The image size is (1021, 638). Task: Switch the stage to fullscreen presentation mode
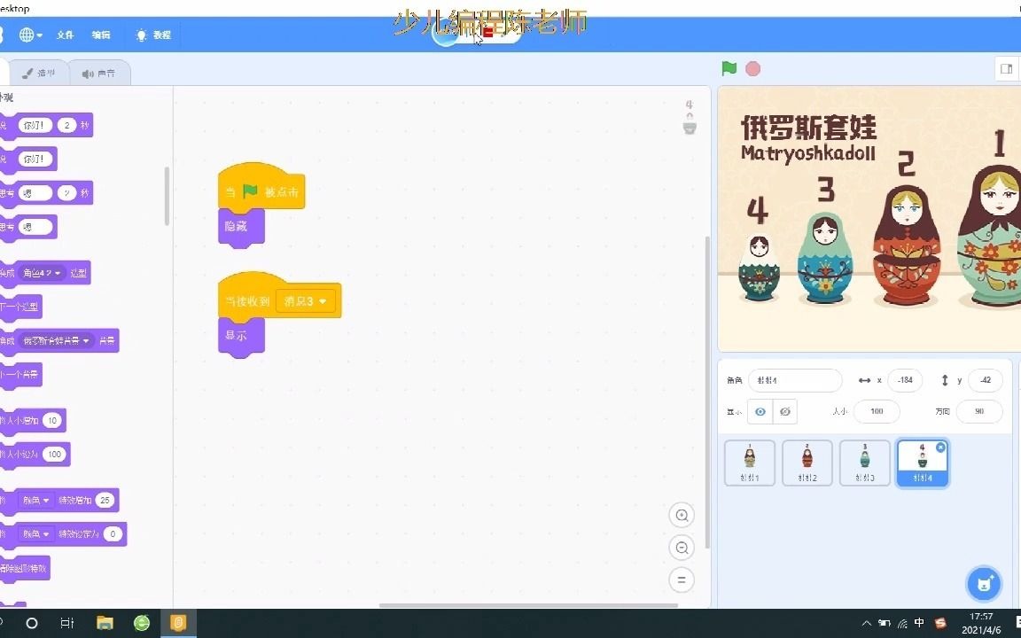[x=1006, y=68]
